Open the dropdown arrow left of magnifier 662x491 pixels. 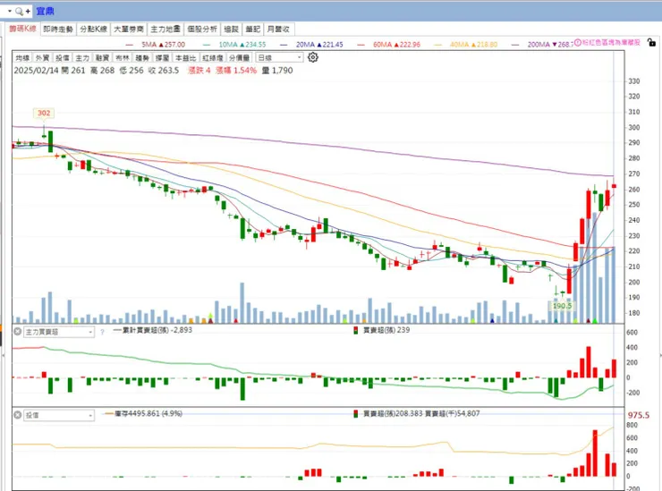tap(9, 11)
